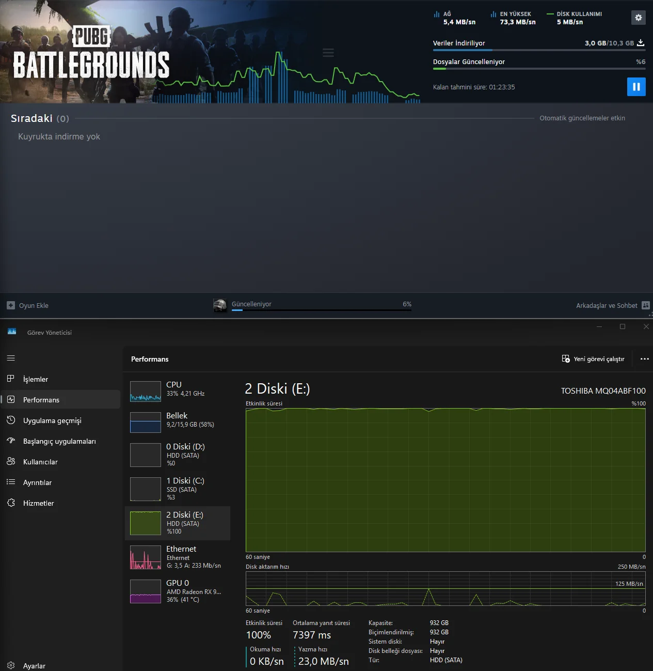Viewport: 653px width, 671px height.
Task: Open Başlangıç uygulamaları page
Action: click(x=60, y=441)
